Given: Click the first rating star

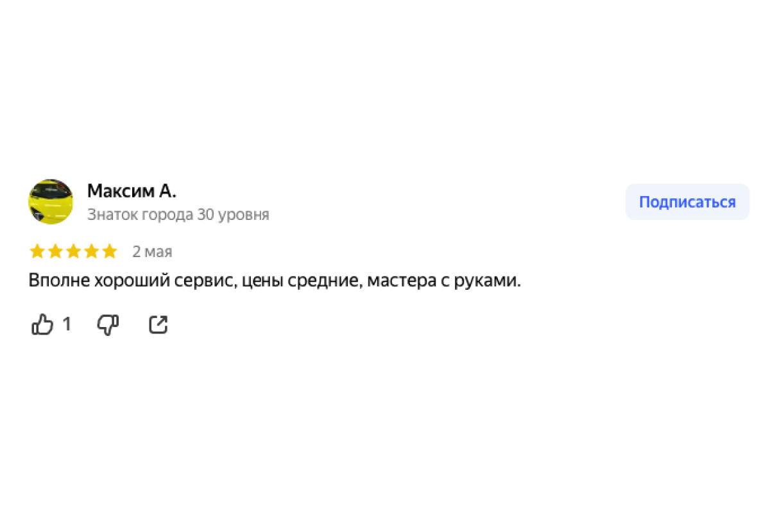Looking at the screenshot, I should tap(37, 251).
